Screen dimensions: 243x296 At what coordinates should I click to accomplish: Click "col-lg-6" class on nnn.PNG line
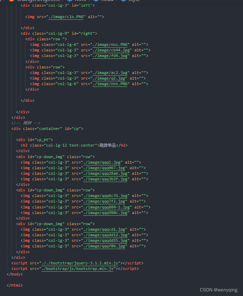(67, 84)
